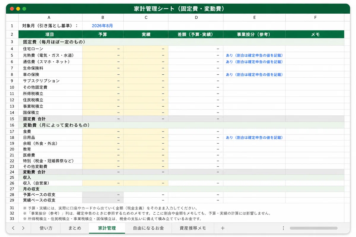
Task: Open the 使い方 sheet tab
Action: point(46,228)
